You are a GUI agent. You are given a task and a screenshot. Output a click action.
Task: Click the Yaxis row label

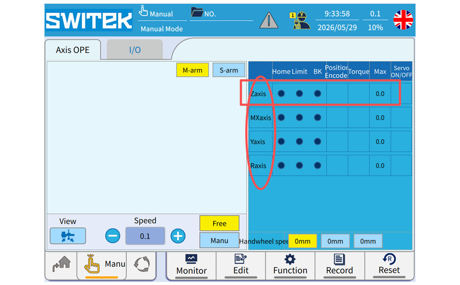[258, 142]
